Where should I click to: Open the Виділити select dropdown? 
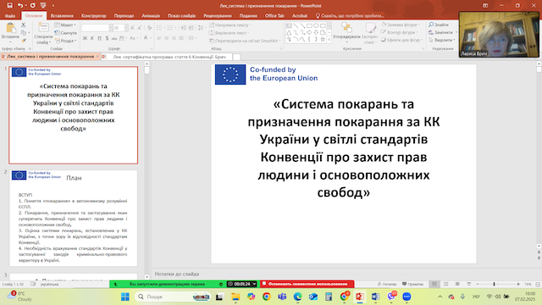(x=442, y=40)
